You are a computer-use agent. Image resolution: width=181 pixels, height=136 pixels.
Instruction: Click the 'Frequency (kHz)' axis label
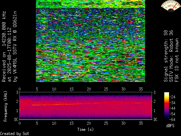(x=5, y=106)
